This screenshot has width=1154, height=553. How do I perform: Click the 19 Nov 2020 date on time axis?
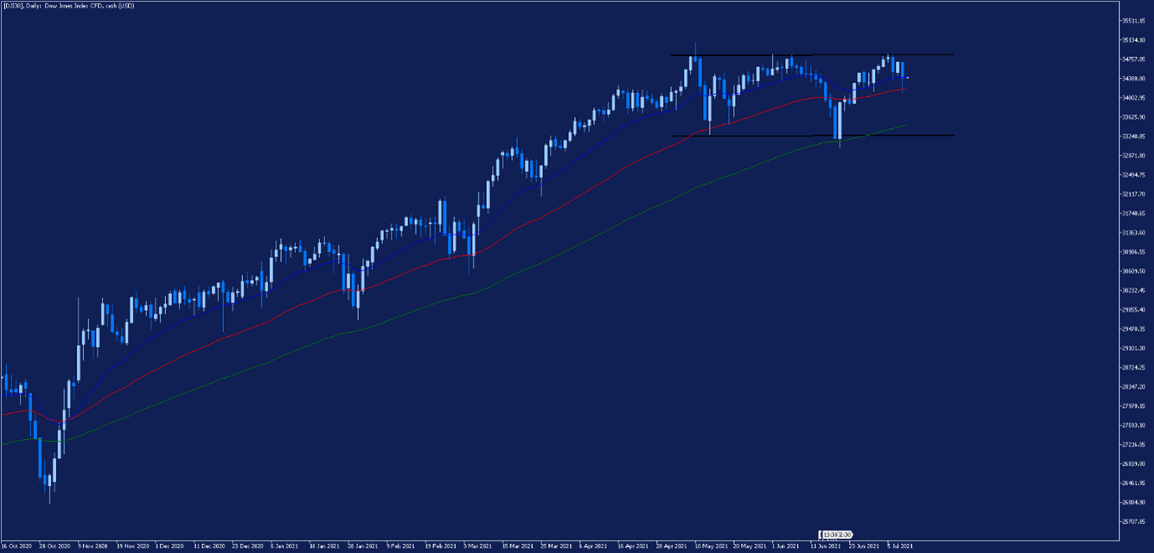coord(132,545)
